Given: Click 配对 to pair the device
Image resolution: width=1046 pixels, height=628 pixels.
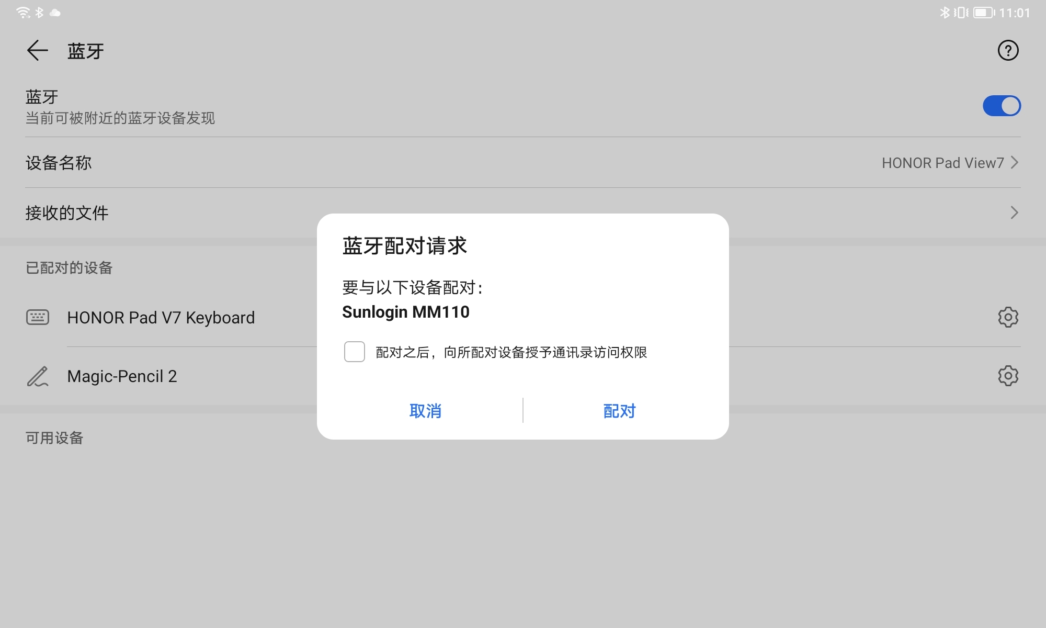Looking at the screenshot, I should pos(620,411).
